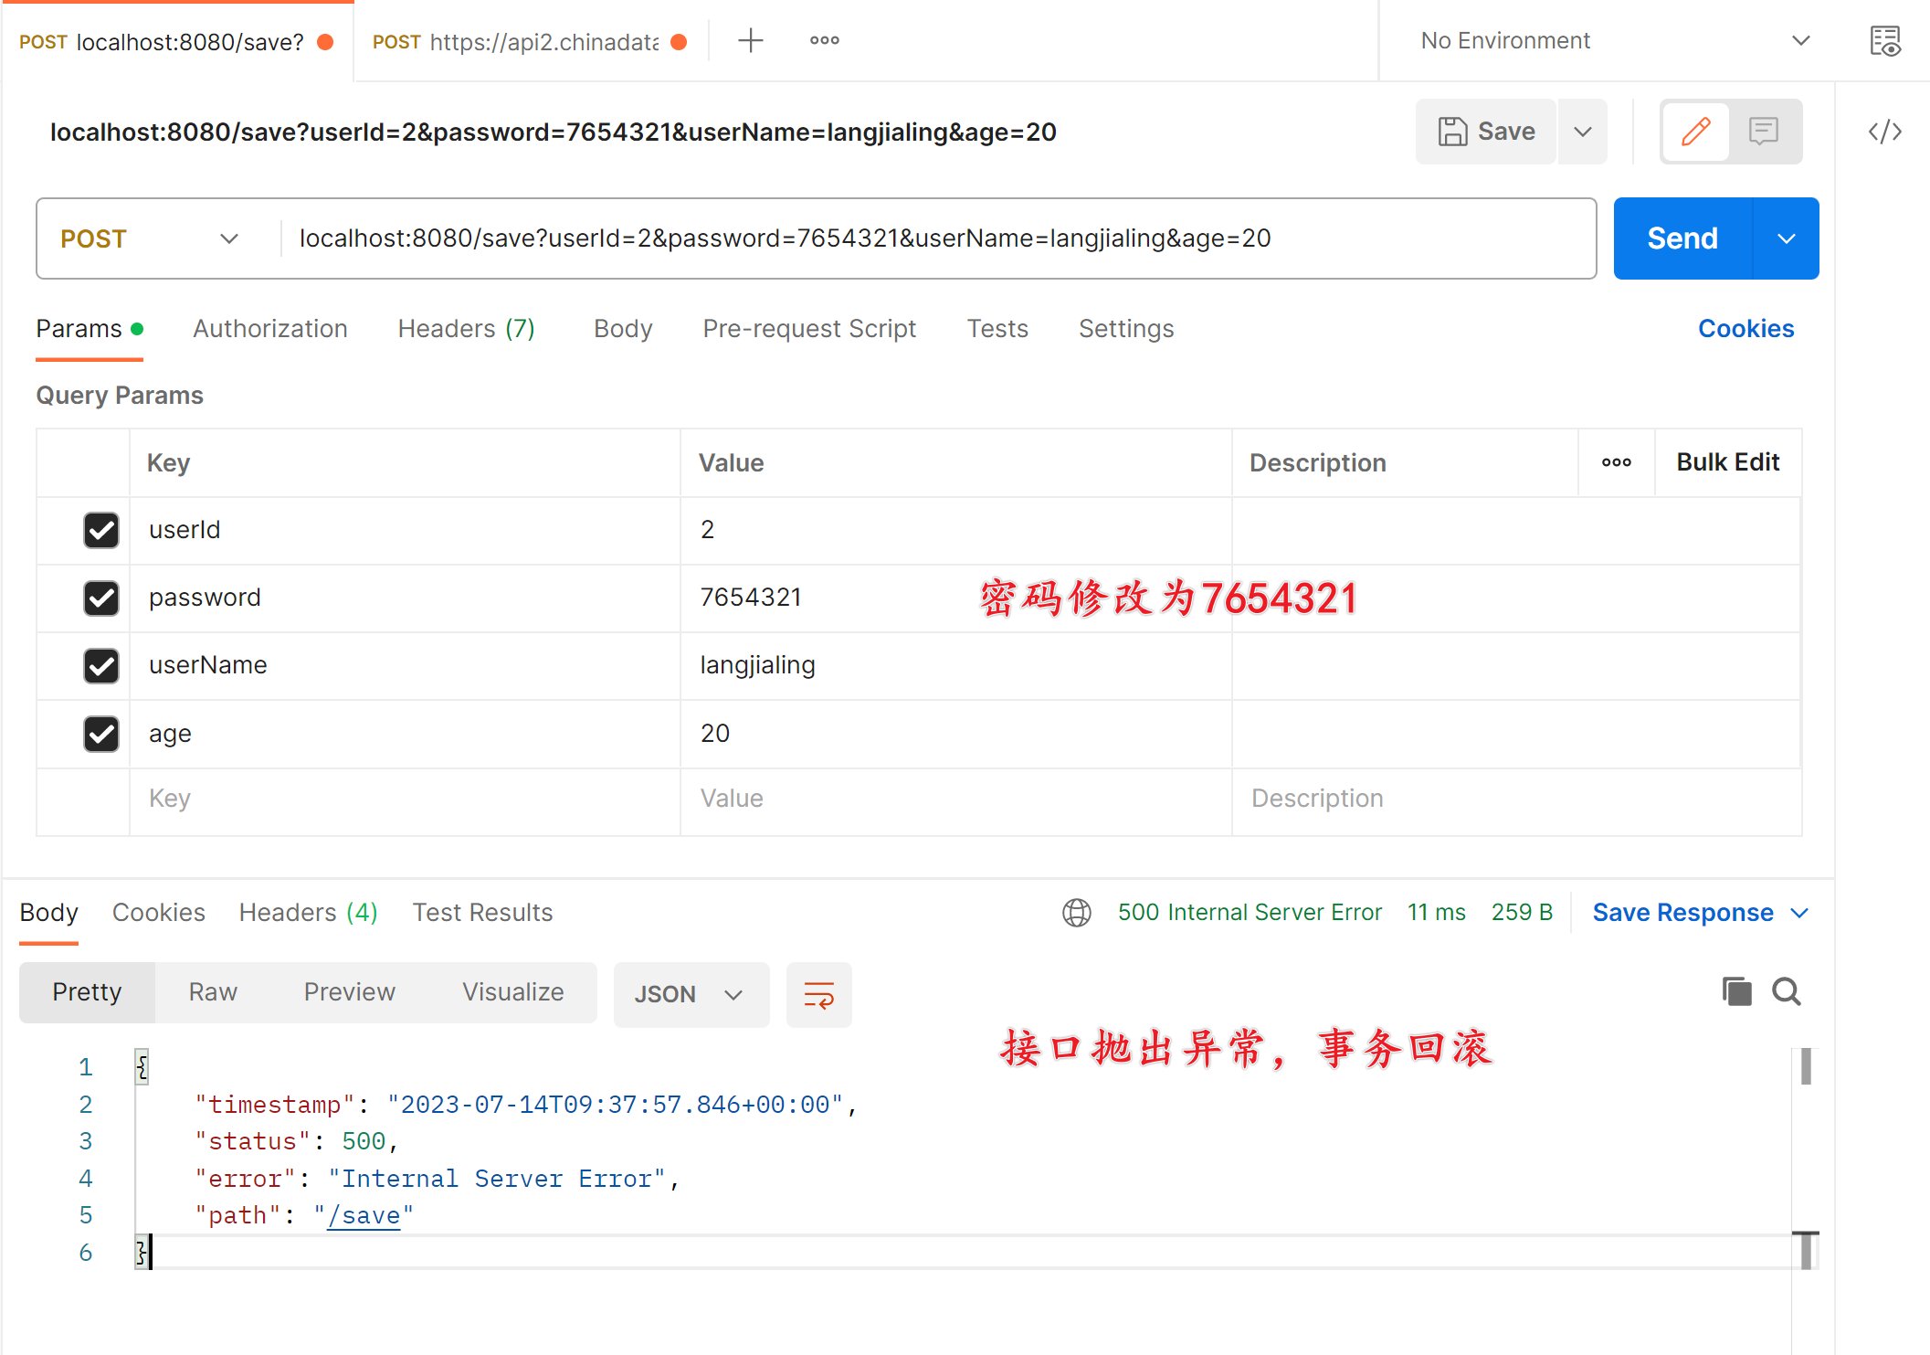Toggle line wrap in response body

(818, 994)
